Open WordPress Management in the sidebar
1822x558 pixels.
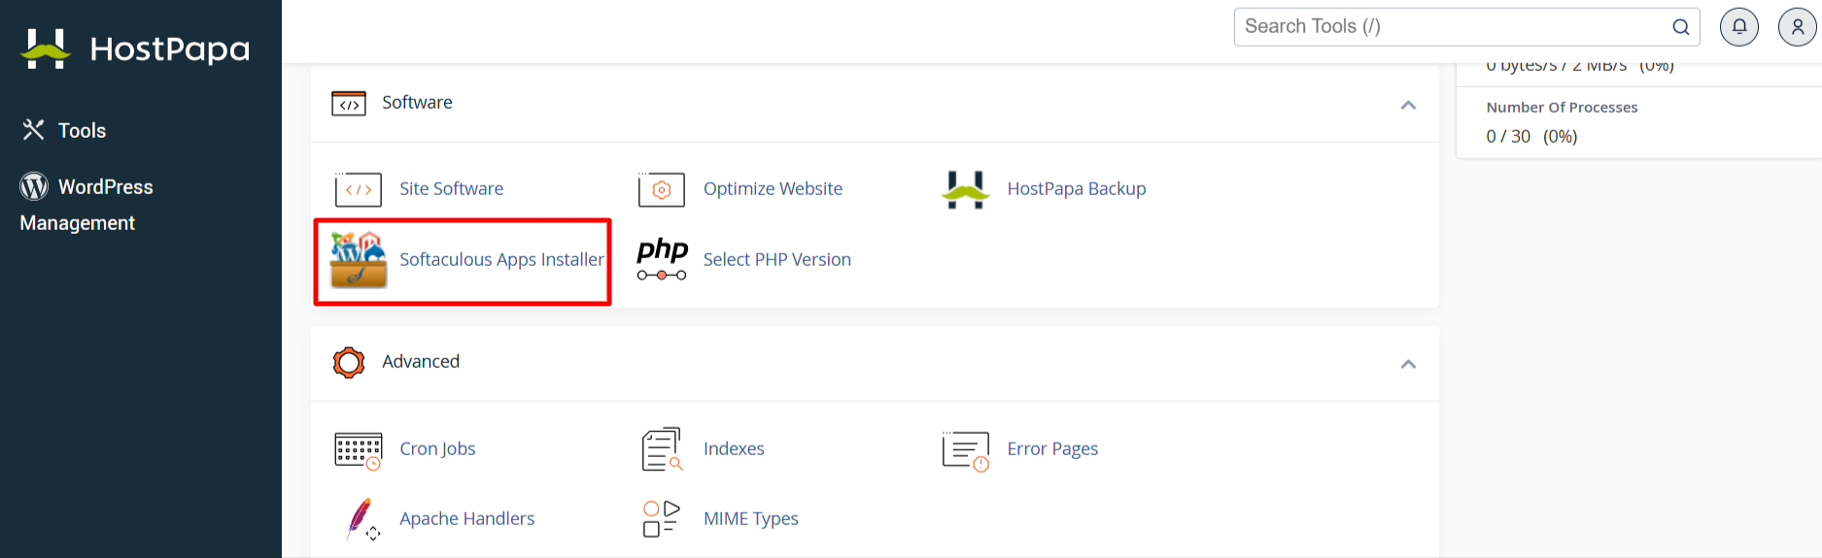86,205
